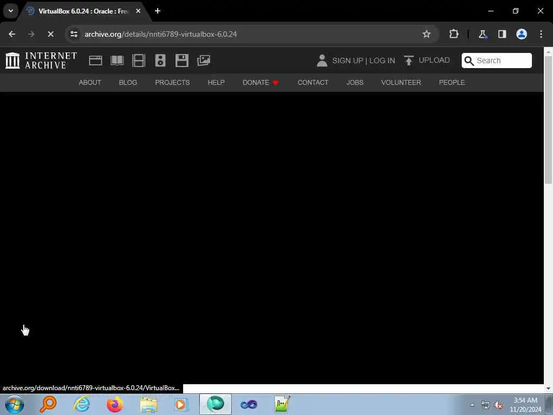Close the VirtualBox 6.0.24 tab
Screen dimensions: 553x415
[x=138, y=11]
